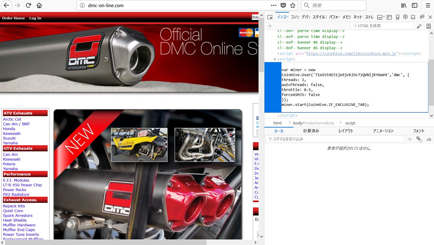The image size is (434, 245).
Task: Open the Storage (ストレージ) tab
Action: point(369,17)
